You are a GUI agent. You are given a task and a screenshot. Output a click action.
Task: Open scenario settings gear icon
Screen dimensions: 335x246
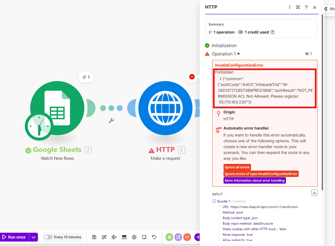134,237
